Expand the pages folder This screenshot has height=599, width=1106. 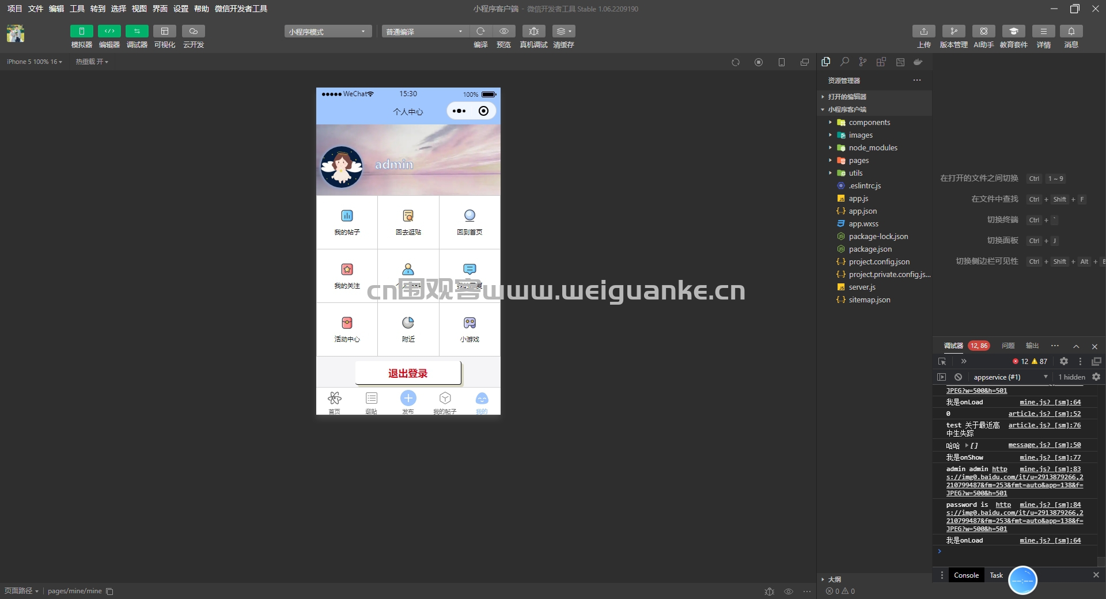coord(874,160)
